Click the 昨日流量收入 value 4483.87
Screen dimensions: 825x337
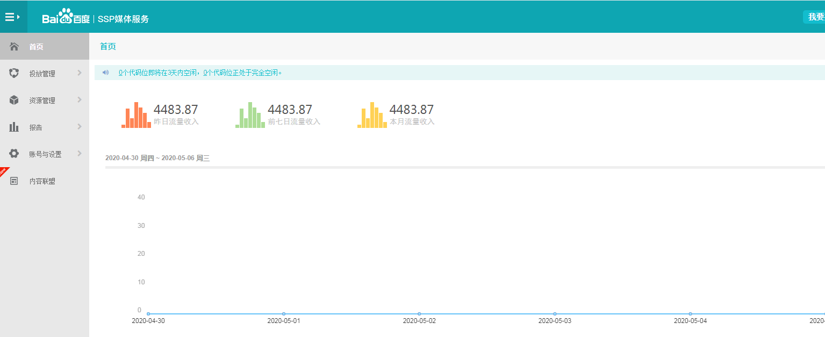[x=176, y=110]
